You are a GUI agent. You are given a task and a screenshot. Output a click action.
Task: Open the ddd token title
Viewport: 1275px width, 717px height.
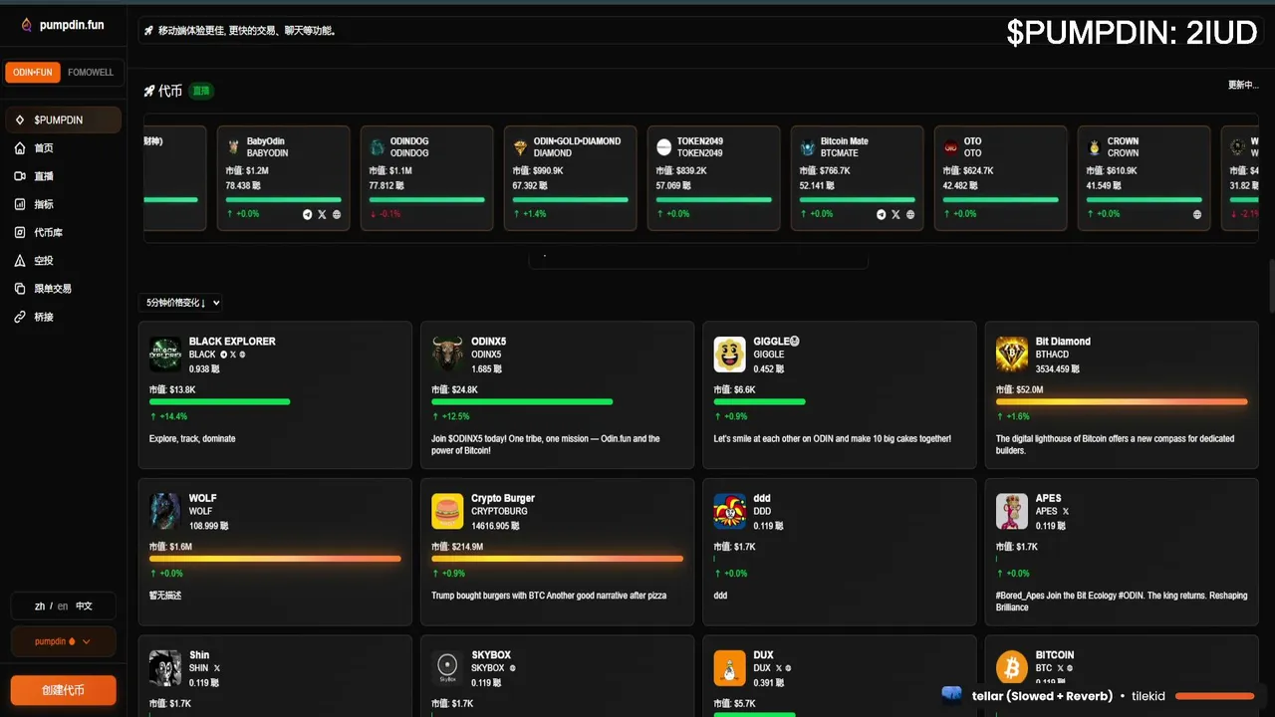click(x=762, y=498)
